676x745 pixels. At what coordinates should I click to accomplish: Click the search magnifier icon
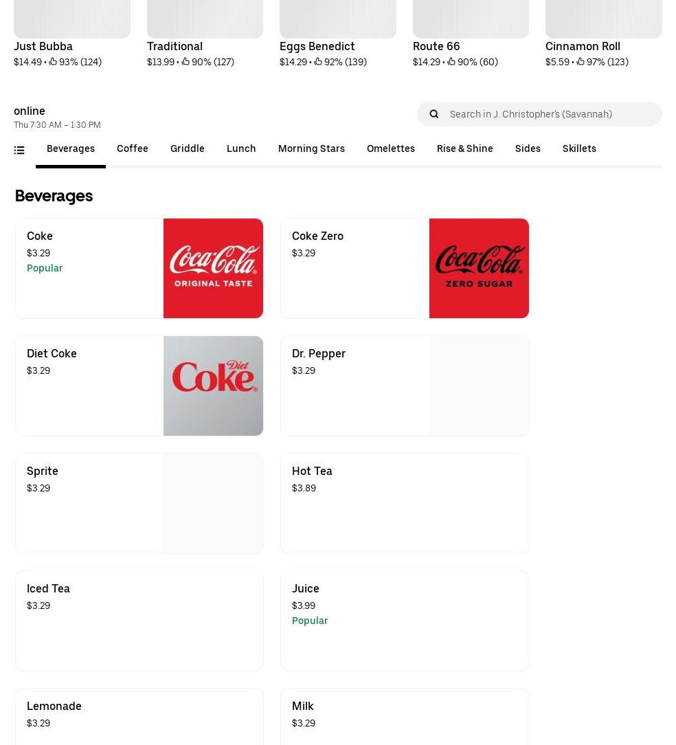433,114
